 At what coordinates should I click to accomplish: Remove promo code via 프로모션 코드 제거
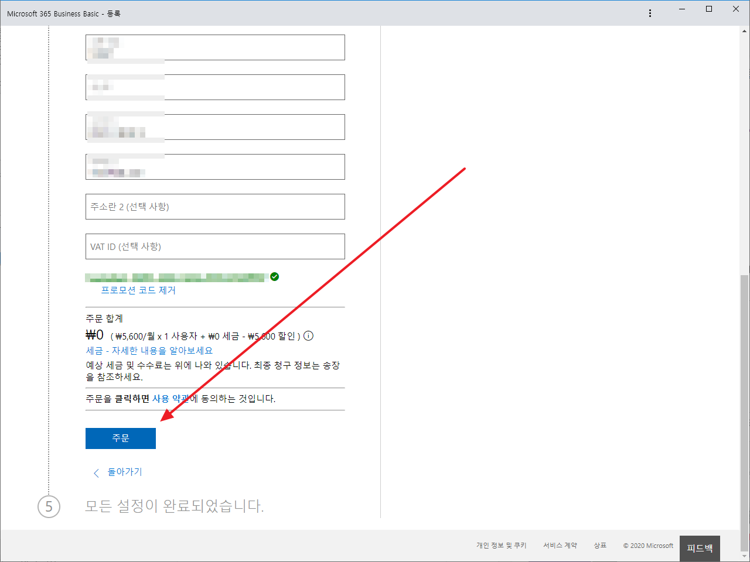(x=138, y=290)
